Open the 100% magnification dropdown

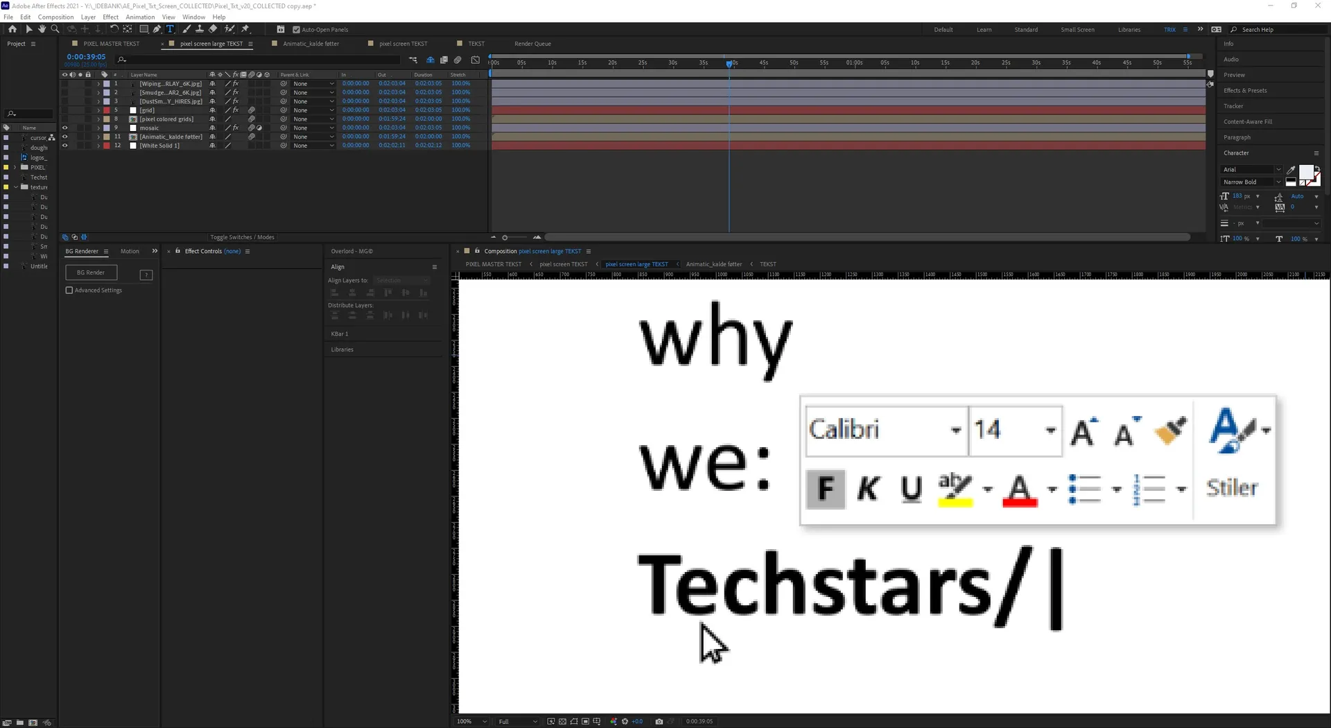pyautogui.click(x=471, y=721)
